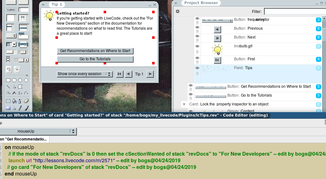Choose the Progress Bar control tool
This screenshot has height=179, width=326.
[11, 52]
